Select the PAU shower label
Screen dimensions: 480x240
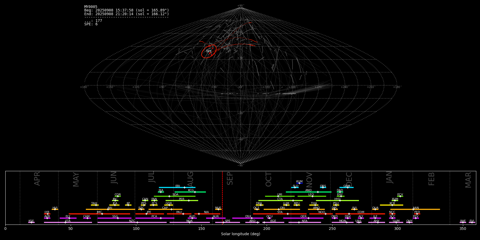(x=179, y=212)
